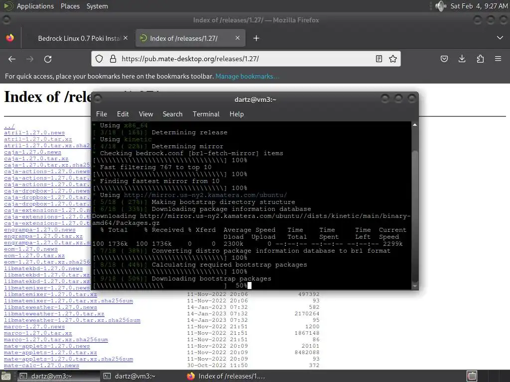Click the volume speaker icon in panel
This screenshot has height=382, width=510.
click(x=440, y=6)
